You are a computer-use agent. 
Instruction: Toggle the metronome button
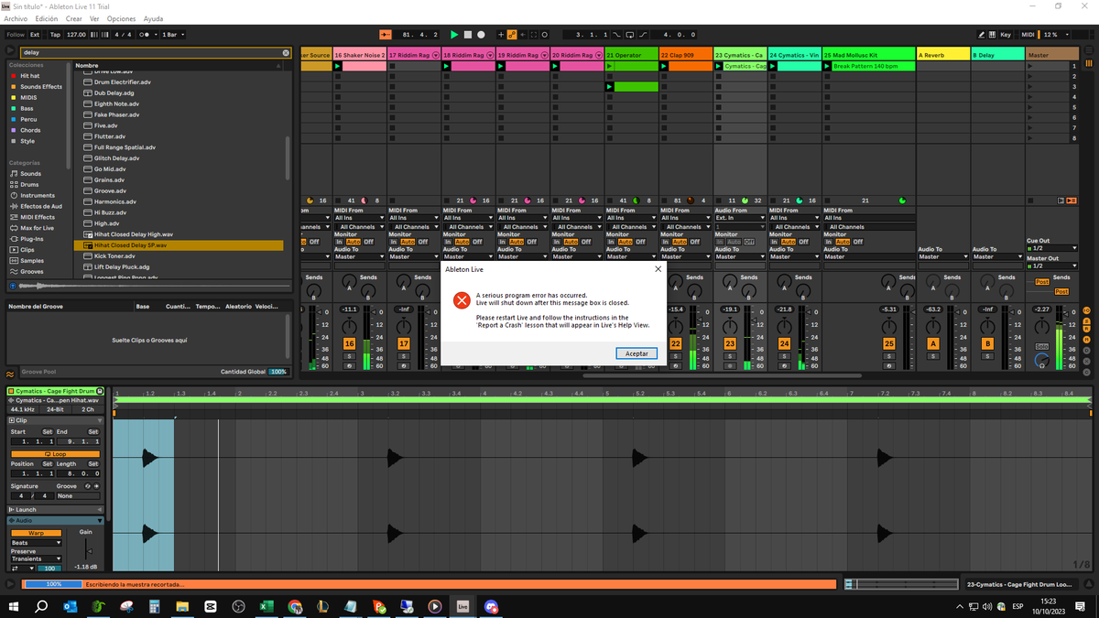[x=149, y=35]
